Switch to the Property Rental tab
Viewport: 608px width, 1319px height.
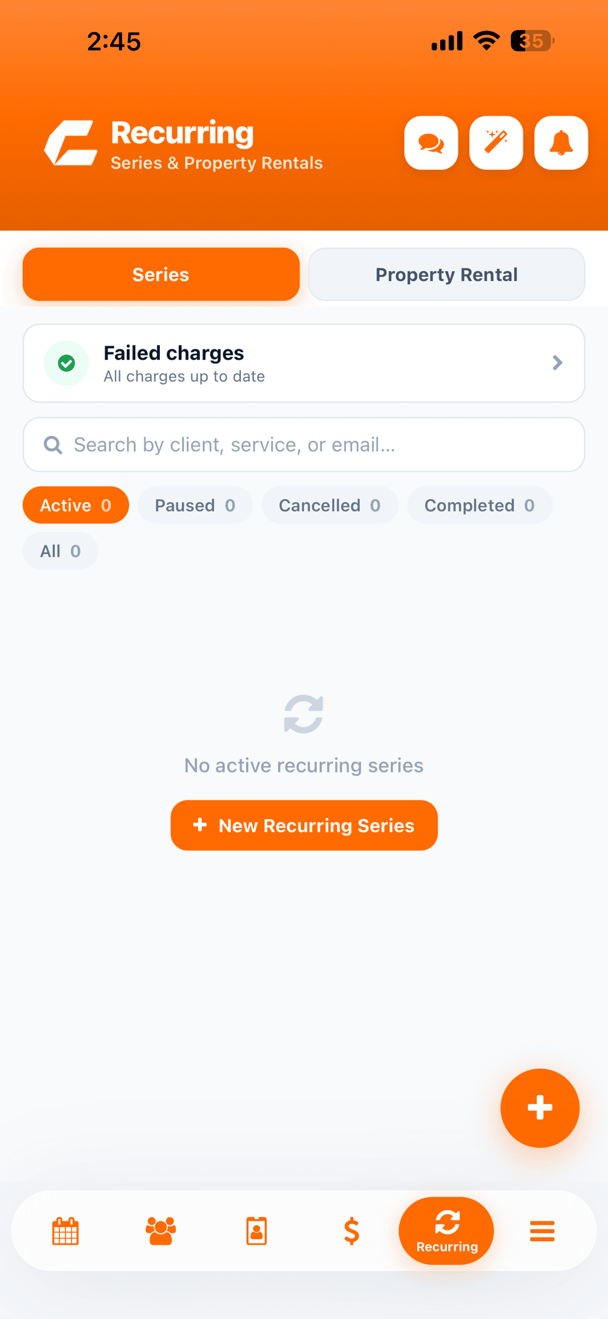point(447,275)
